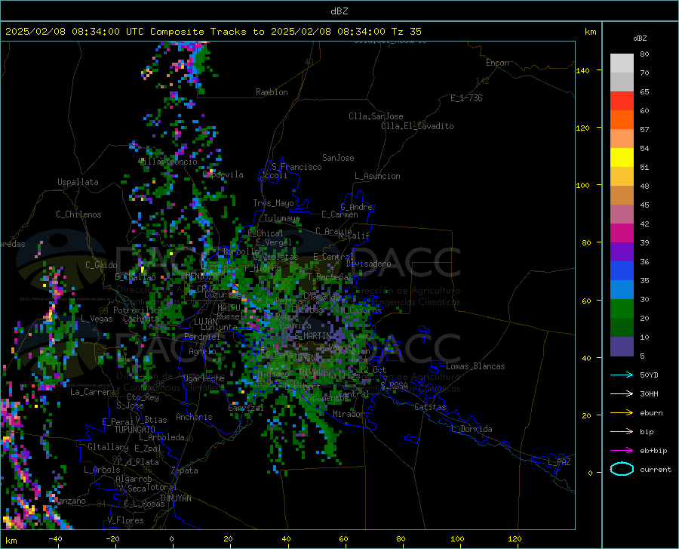Select the light green swatch in dBZ legend

click(x=622, y=309)
